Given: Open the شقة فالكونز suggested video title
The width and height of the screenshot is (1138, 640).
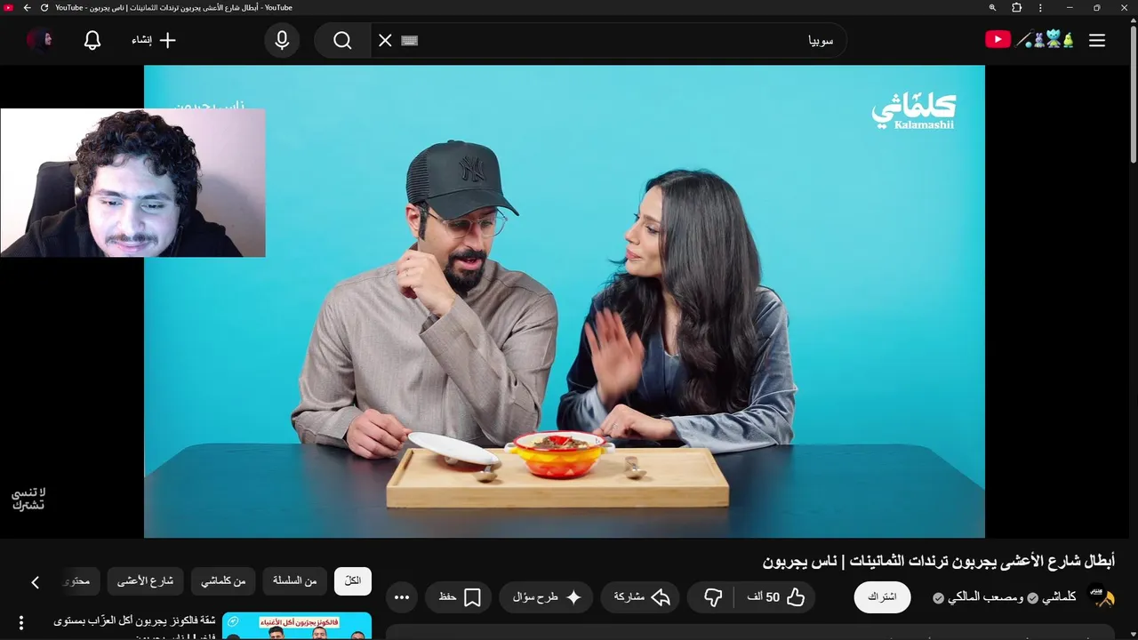Looking at the screenshot, I should click(x=134, y=626).
